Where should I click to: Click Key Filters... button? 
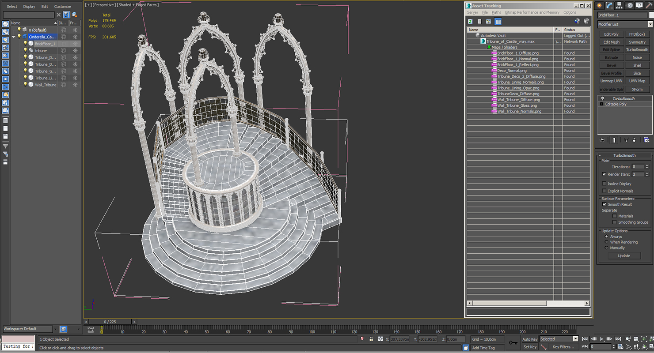tap(563, 347)
